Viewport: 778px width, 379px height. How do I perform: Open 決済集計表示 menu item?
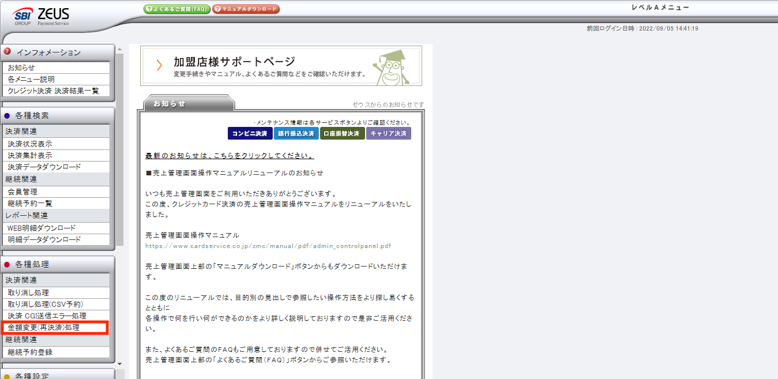click(55, 155)
